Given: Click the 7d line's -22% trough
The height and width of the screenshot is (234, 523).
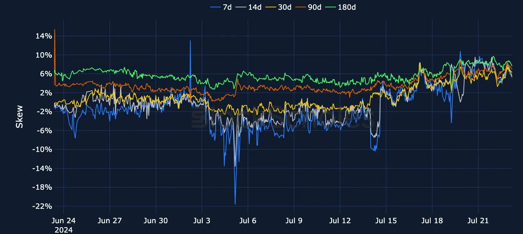Looking at the screenshot, I should click(235, 204).
